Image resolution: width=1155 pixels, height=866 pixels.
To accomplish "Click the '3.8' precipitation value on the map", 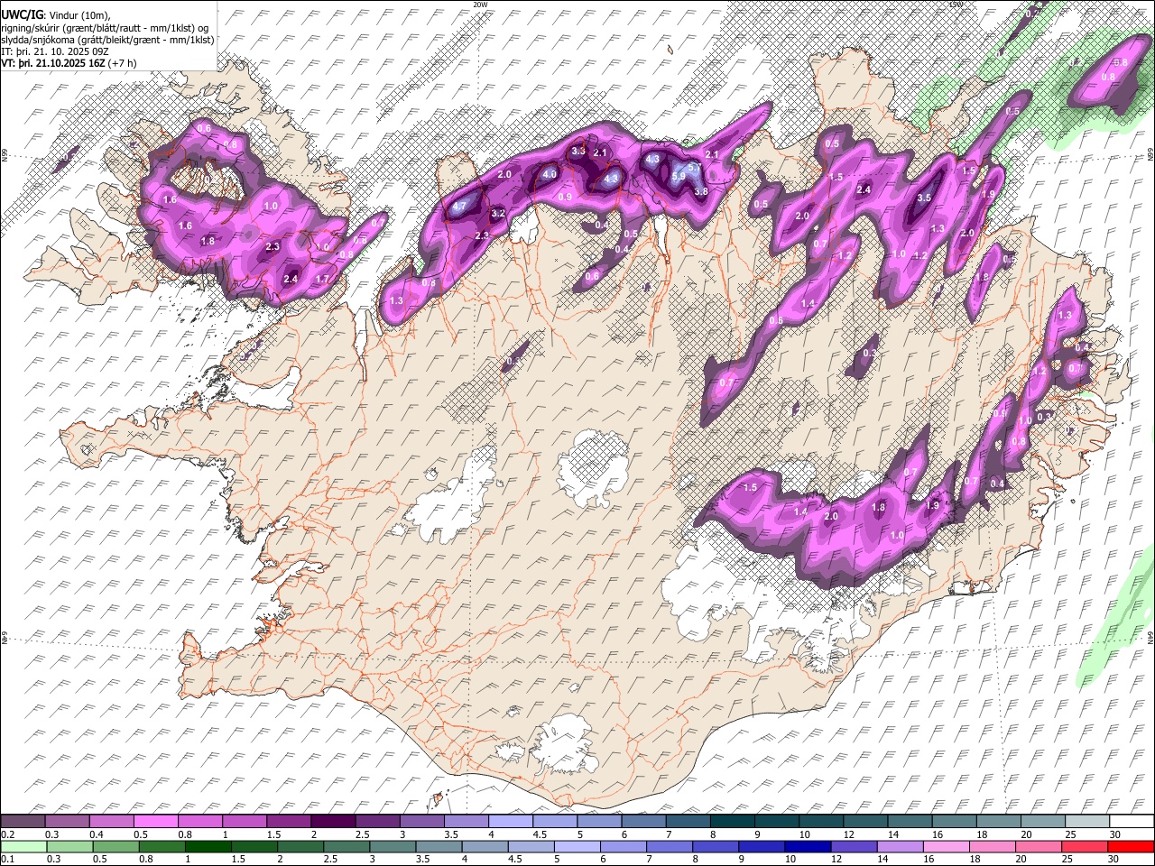I will coord(700,191).
